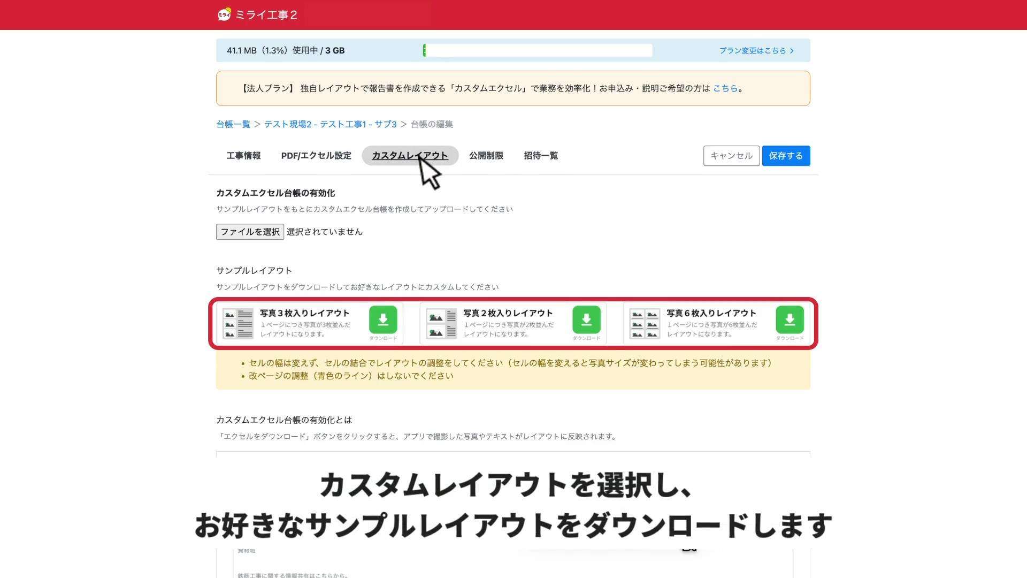Viewport: 1027px width, 578px height.
Task: Click the サンプルレイアウト heading
Action: point(254,271)
